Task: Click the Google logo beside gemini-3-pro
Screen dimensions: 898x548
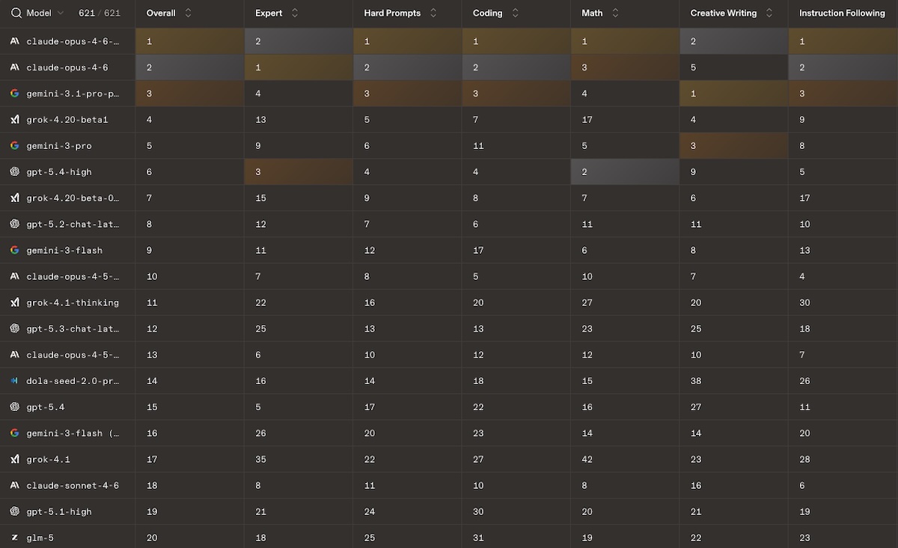Action: (x=15, y=146)
